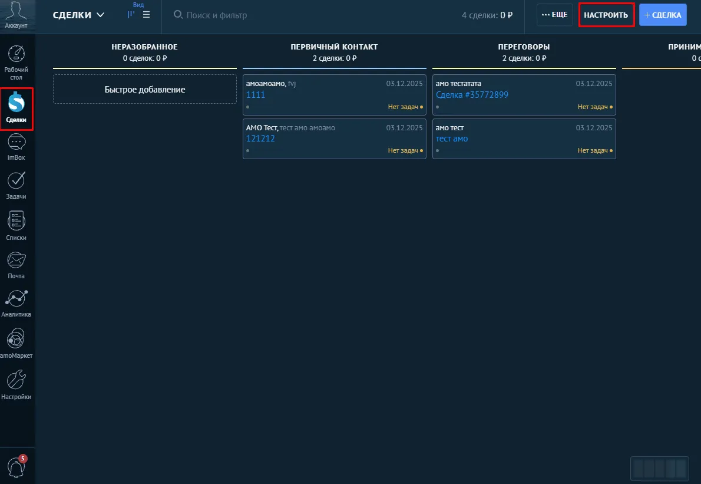The height and width of the screenshot is (484, 701).
Task: Select the ПЕРВИЧНЫЙ КОНТАКТ column header
Action: tap(335, 47)
